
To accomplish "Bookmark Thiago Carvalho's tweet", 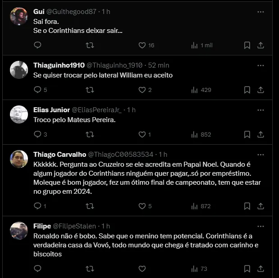I will pos(247,206).
